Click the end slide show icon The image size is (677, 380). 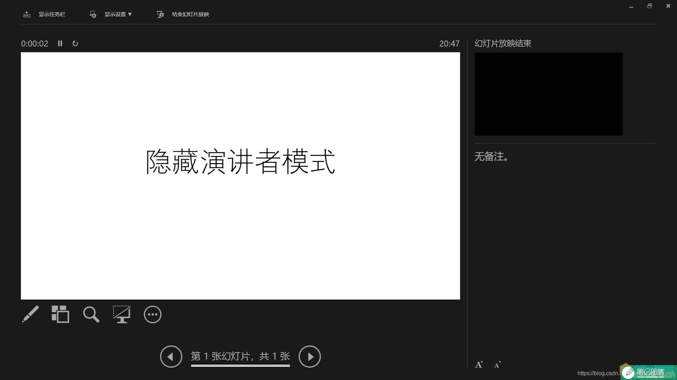(160, 14)
